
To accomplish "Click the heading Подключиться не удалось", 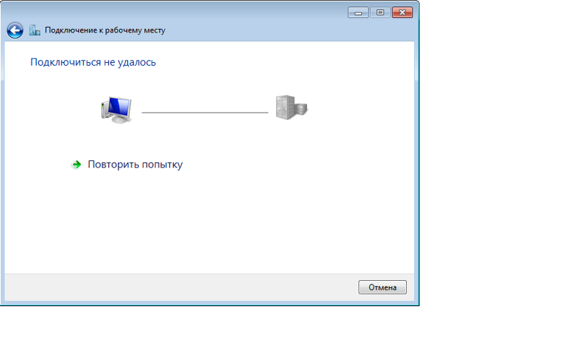I will coord(93,62).
